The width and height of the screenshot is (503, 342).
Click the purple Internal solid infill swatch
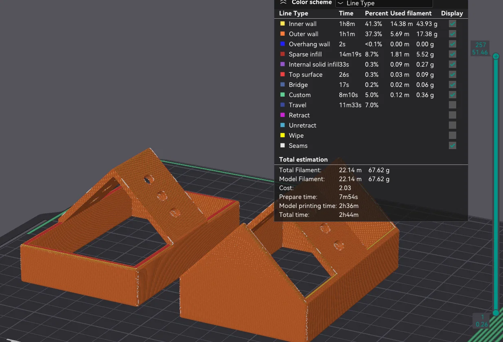click(282, 64)
